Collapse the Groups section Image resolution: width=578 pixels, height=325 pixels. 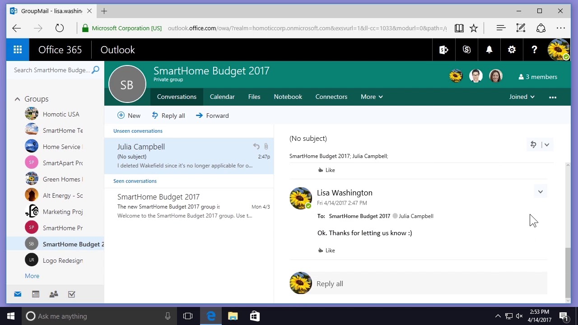(x=17, y=99)
